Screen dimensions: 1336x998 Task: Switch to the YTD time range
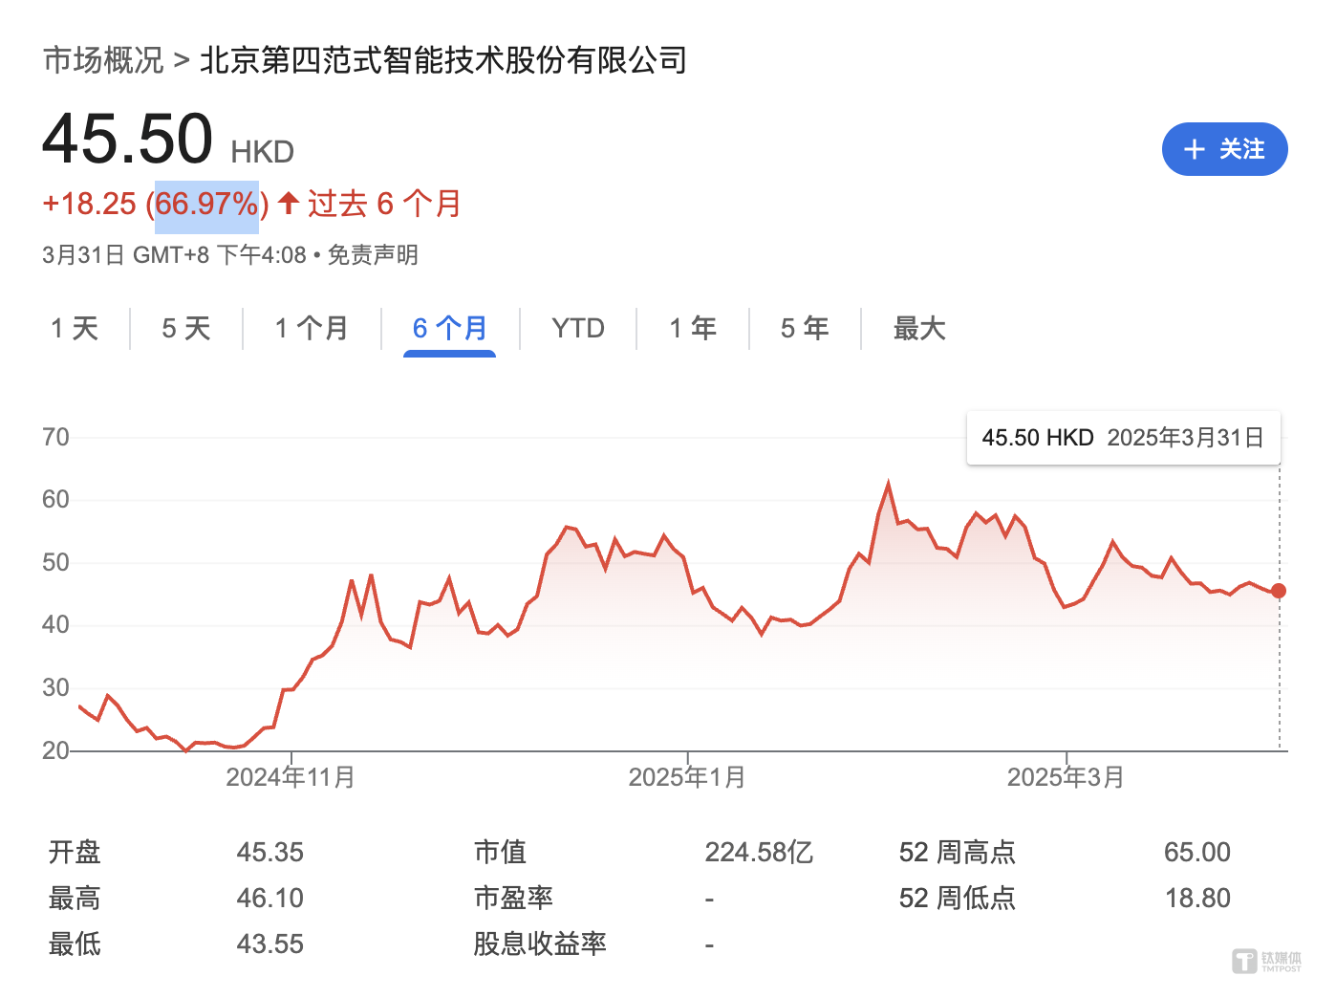[x=577, y=328]
